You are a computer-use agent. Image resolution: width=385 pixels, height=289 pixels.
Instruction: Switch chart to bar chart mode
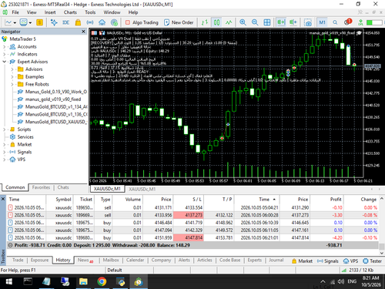205,22
